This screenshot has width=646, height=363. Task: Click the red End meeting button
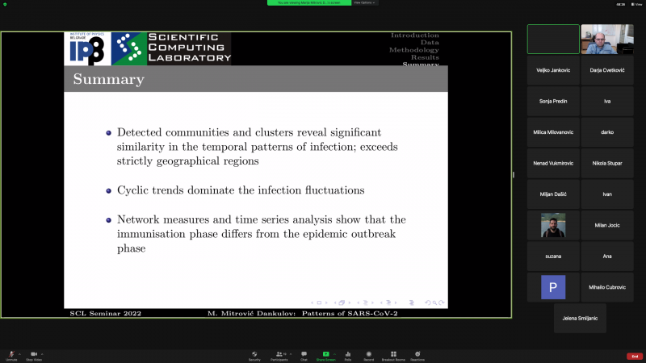coord(635,356)
